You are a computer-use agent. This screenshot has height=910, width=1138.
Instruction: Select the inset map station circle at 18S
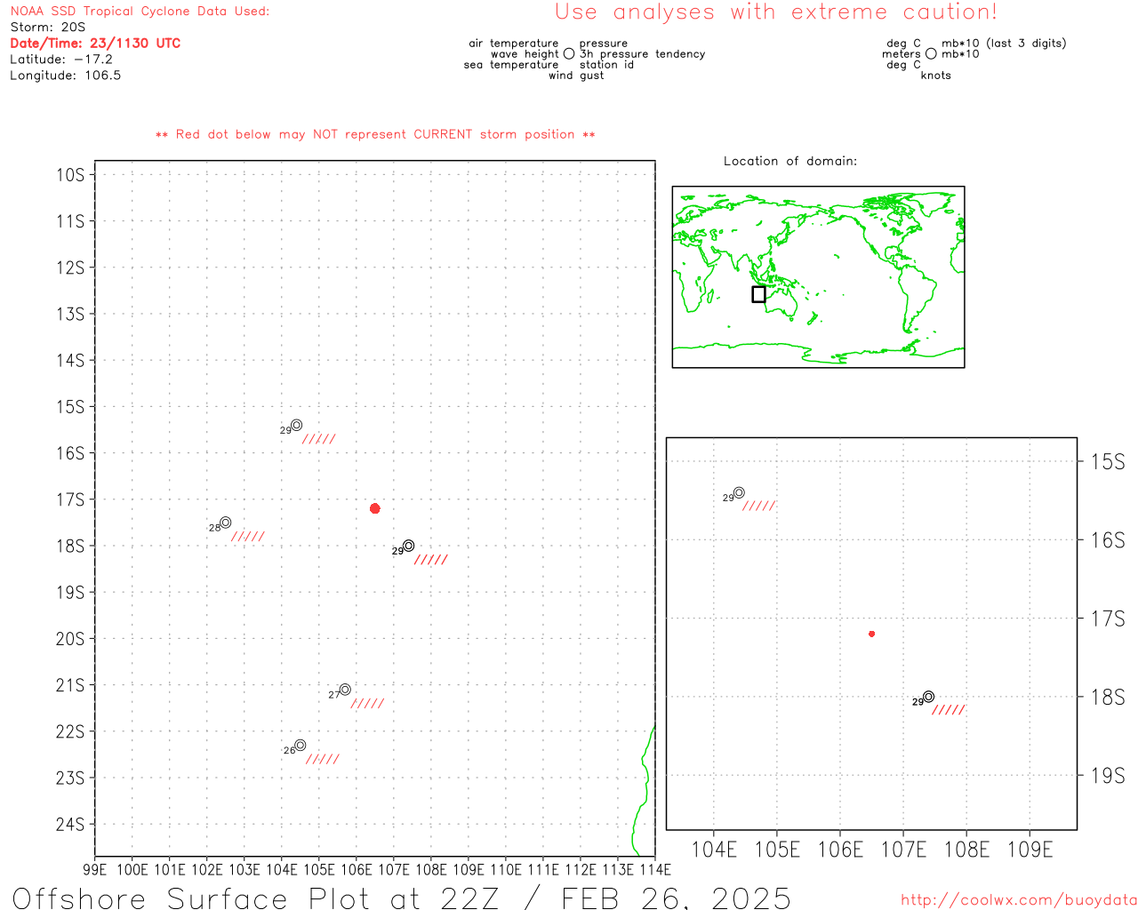point(929,697)
